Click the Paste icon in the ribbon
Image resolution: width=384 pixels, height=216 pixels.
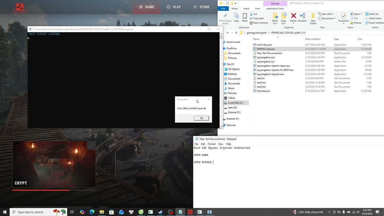pyautogui.click(x=245, y=17)
